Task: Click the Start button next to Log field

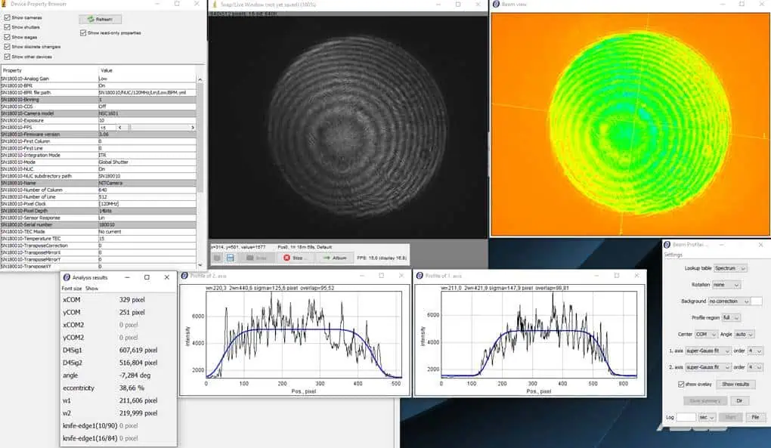Action: tap(730, 417)
